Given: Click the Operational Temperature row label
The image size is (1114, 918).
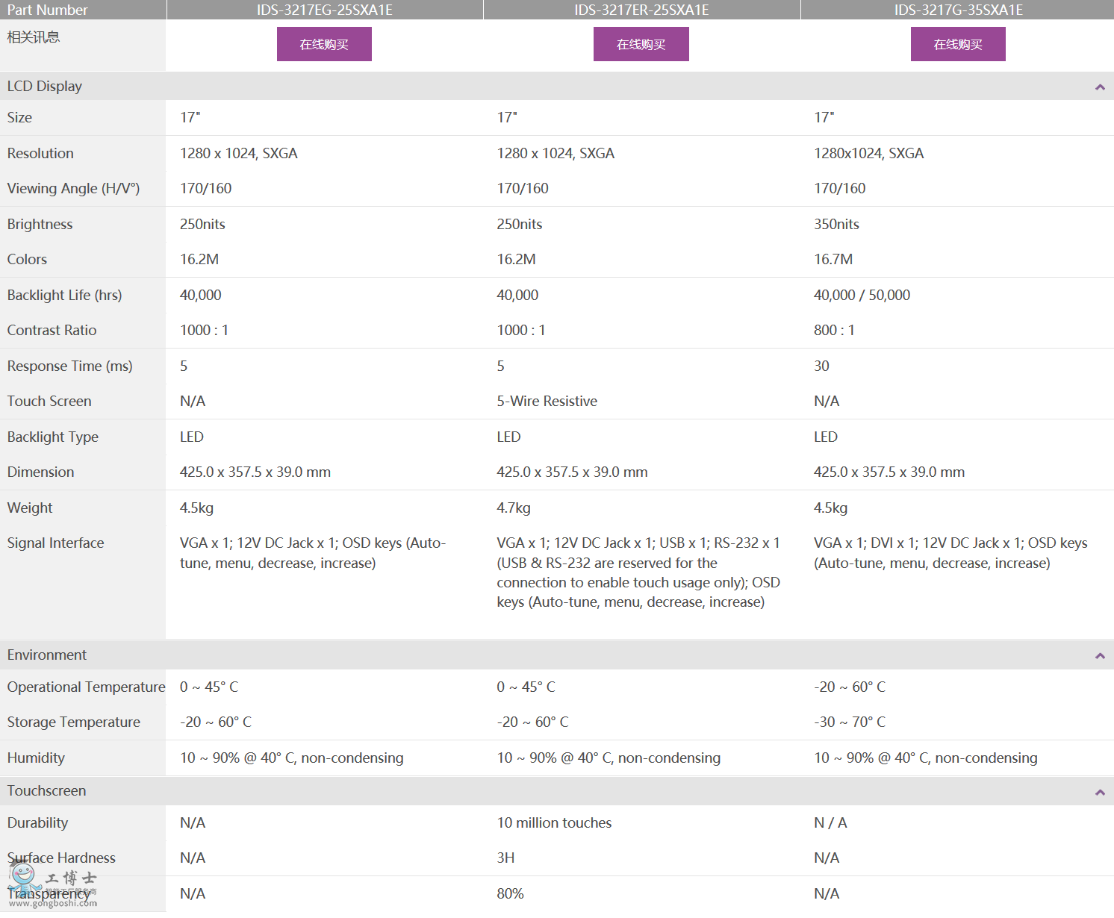Looking at the screenshot, I should [x=86, y=687].
